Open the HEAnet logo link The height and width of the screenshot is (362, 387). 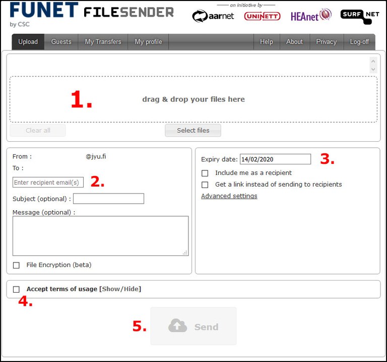pyautogui.click(x=311, y=15)
